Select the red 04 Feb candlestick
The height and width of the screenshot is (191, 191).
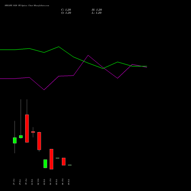(x=52, y=159)
